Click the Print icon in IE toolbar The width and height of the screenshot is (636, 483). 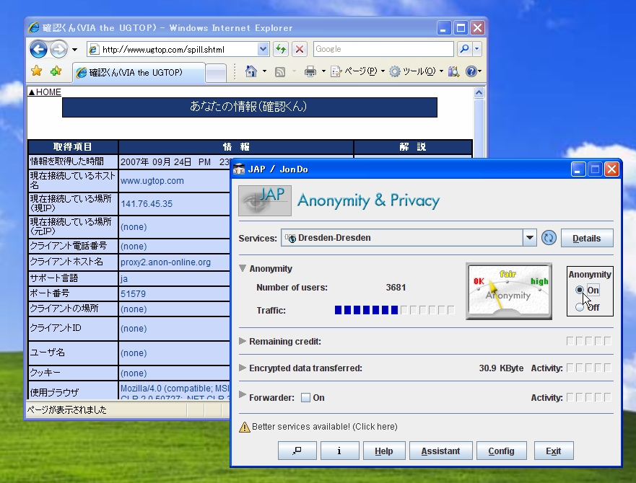click(x=310, y=71)
